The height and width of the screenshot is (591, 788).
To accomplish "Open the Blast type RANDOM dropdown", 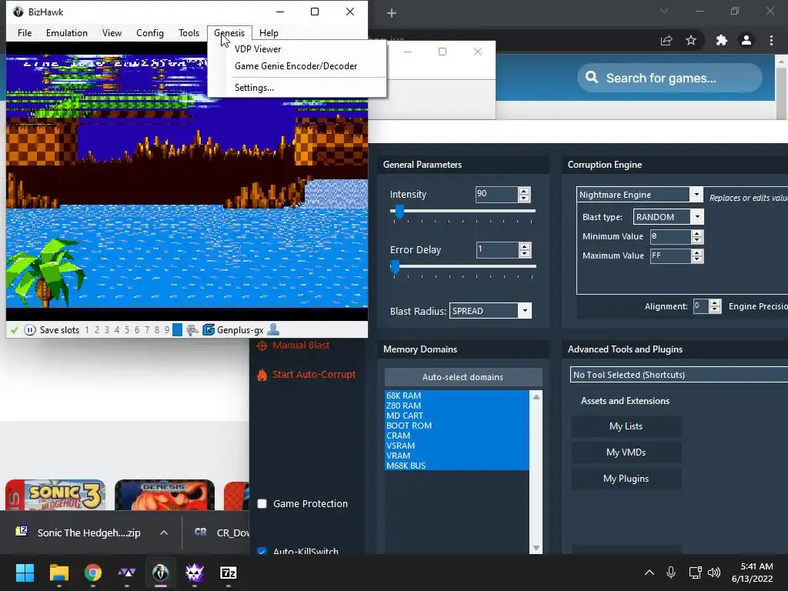I will (697, 216).
